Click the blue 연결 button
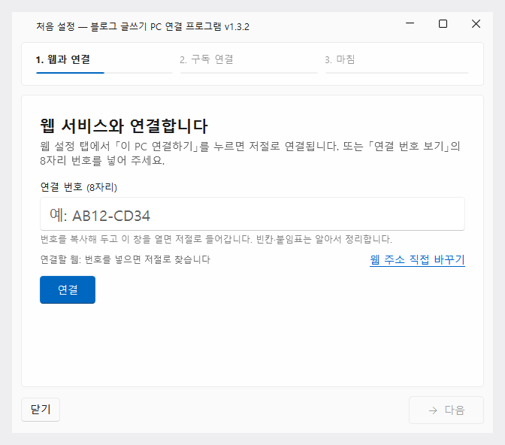 coord(68,289)
